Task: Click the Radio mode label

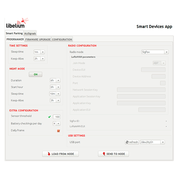Action: pos(76,52)
